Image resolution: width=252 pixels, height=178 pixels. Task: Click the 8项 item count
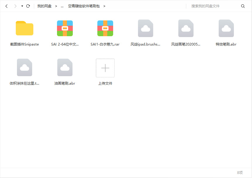(x=240, y=172)
